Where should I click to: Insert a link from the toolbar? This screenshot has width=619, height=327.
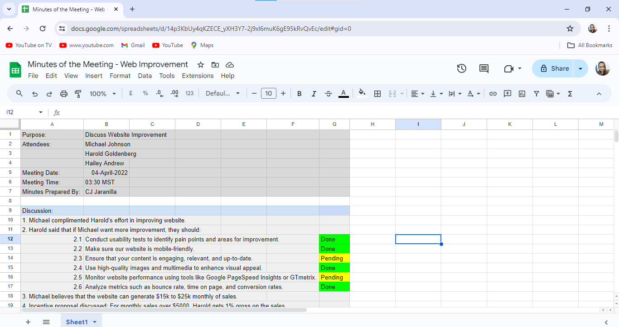[x=493, y=94]
